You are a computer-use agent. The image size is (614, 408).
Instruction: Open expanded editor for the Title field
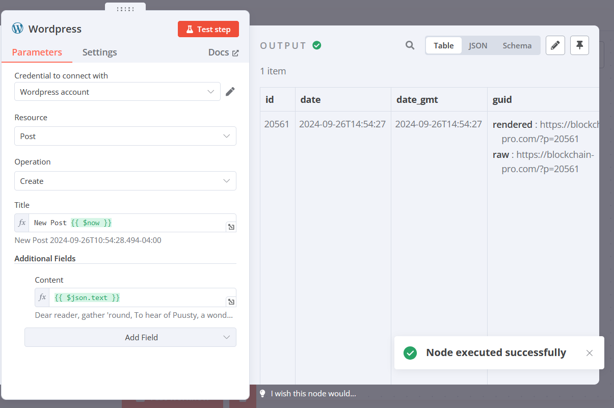[231, 227]
